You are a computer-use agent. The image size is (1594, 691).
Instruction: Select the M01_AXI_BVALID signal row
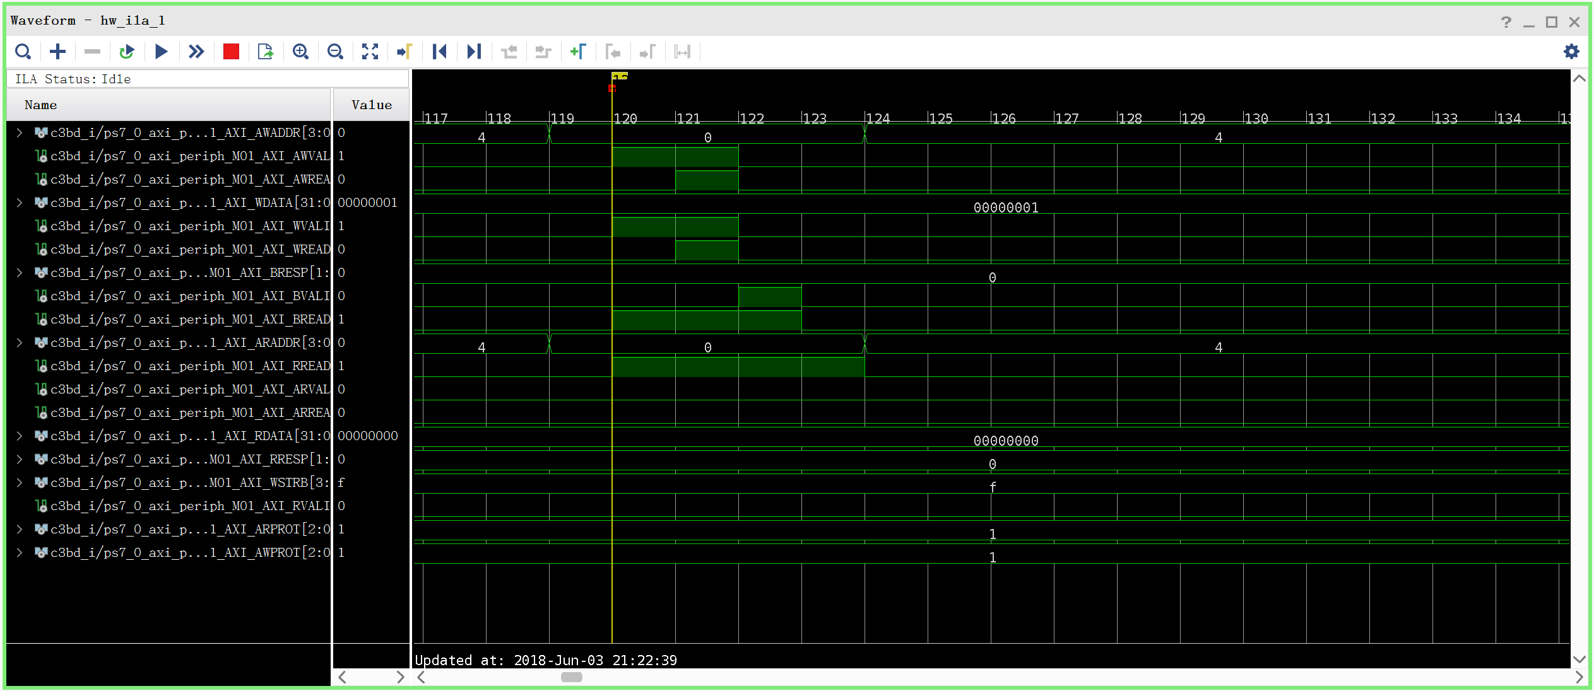[x=189, y=296]
